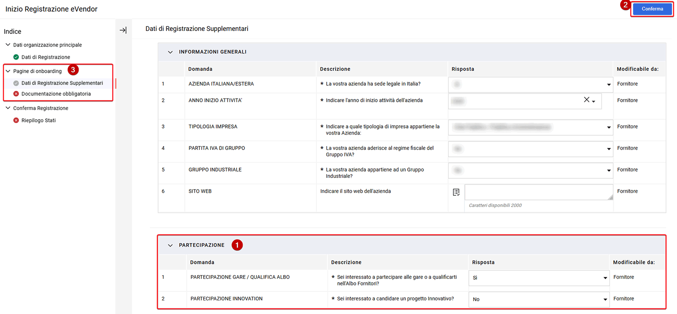Clear the Anno Inizio Attività value with X
This screenshot has width=677, height=314.
click(586, 100)
